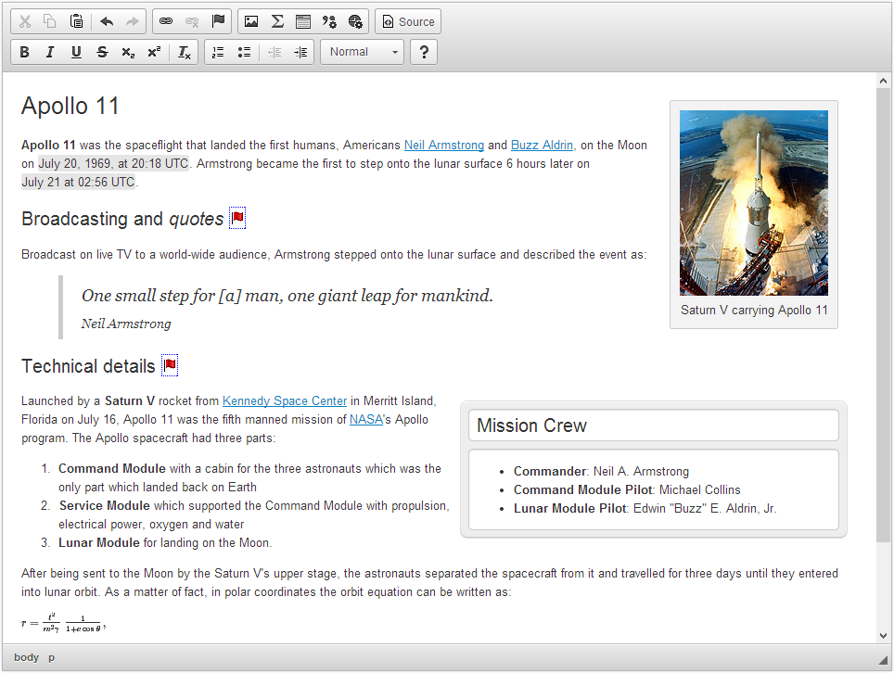Insert a link with the chain icon

click(166, 21)
